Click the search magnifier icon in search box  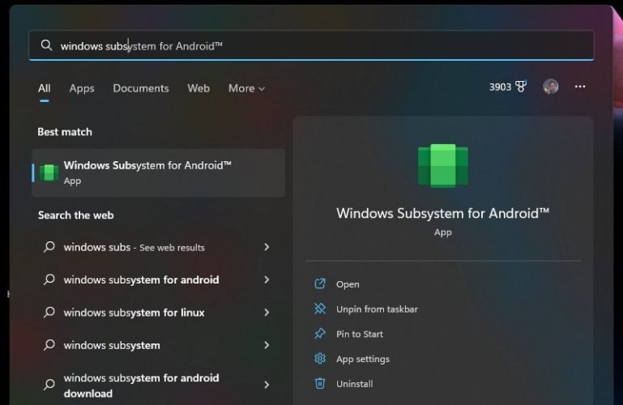[x=46, y=45]
